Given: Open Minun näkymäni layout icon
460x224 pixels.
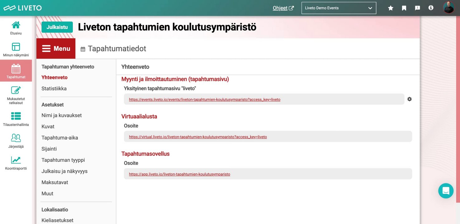Looking at the screenshot, I should pyautogui.click(x=16, y=47).
